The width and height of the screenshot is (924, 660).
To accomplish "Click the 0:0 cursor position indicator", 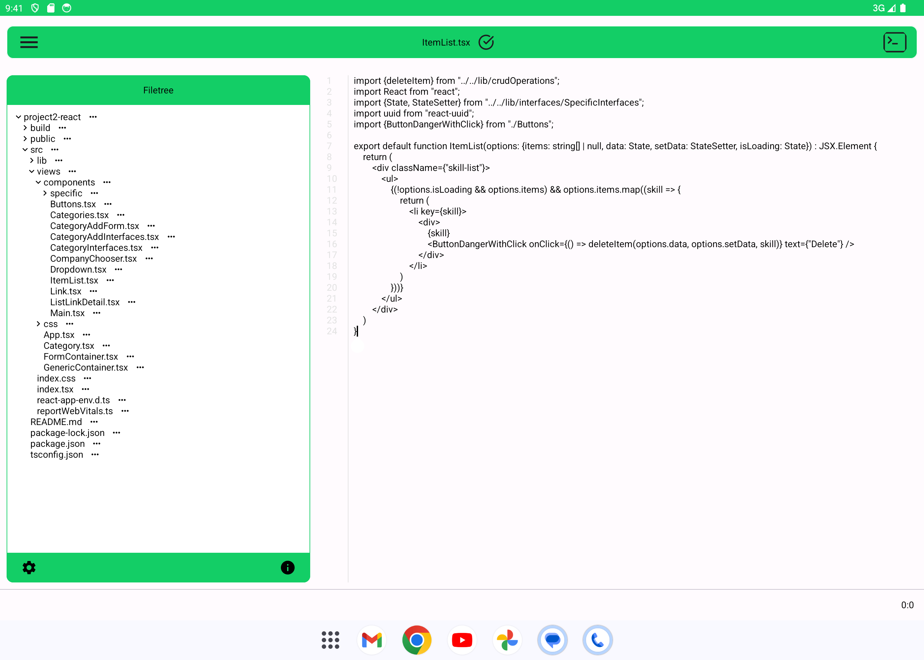I will coord(907,605).
